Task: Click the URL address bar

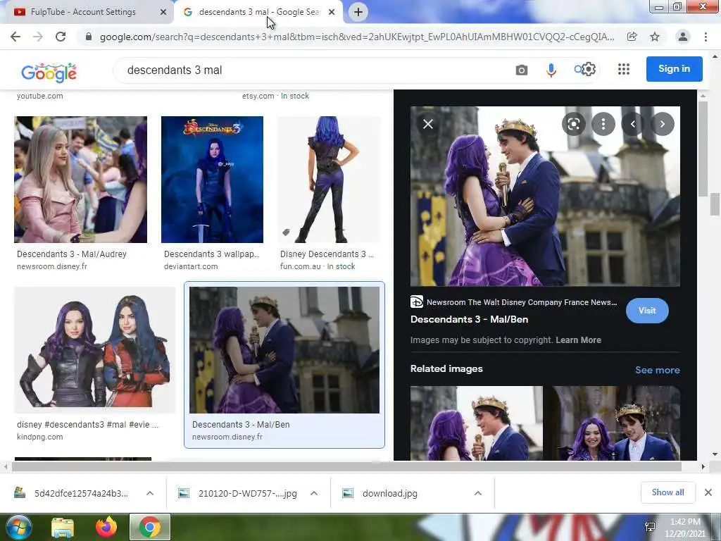Action: tap(356, 37)
